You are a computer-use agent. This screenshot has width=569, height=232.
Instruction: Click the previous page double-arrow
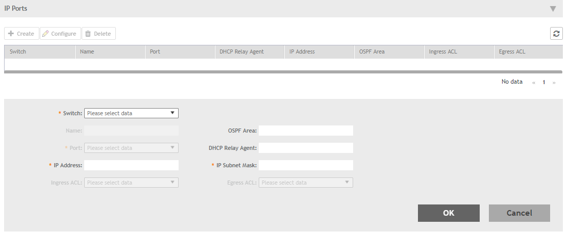tap(534, 82)
